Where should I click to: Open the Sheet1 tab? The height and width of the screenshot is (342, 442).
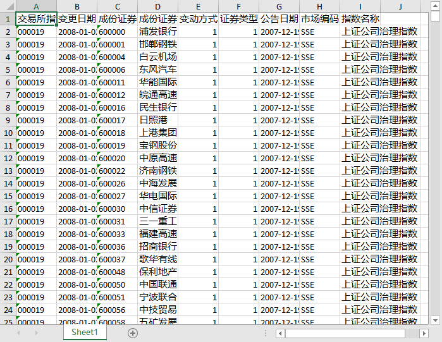(x=85, y=332)
